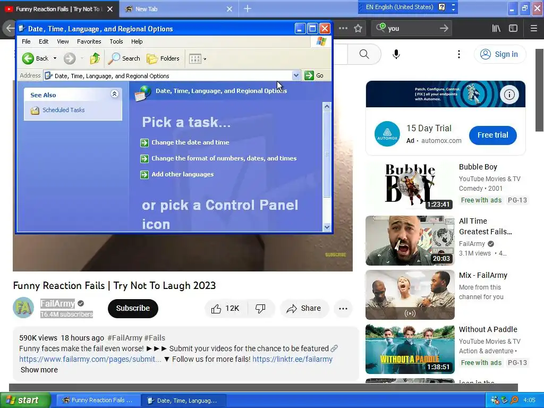This screenshot has height=408, width=544.
Task: Click the #FailArmy hashtag
Action: click(x=124, y=338)
